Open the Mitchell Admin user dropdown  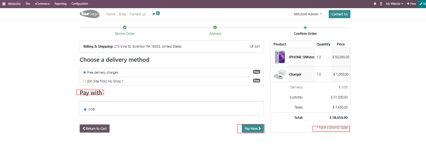point(308,14)
